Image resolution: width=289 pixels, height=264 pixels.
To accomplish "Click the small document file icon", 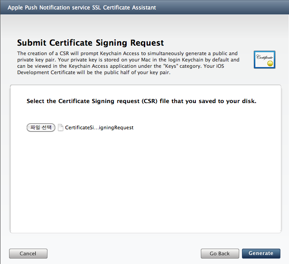I will click(61, 127).
